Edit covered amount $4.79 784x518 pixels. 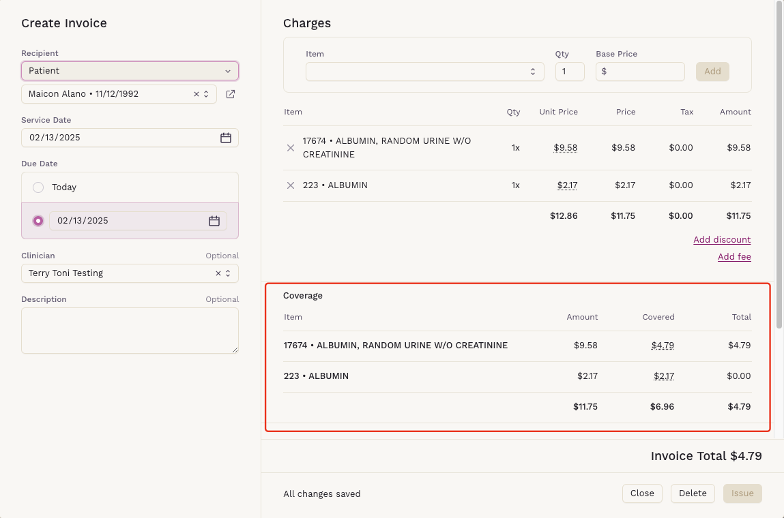tap(663, 346)
